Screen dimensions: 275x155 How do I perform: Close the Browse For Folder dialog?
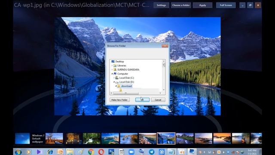click(165, 46)
